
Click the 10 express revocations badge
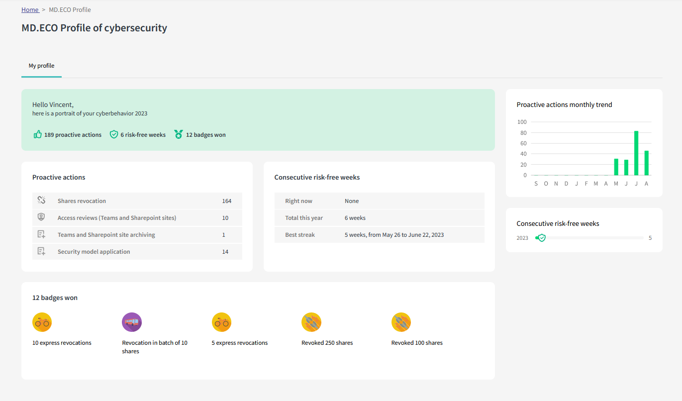pyautogui.click(x=42, y=322)
